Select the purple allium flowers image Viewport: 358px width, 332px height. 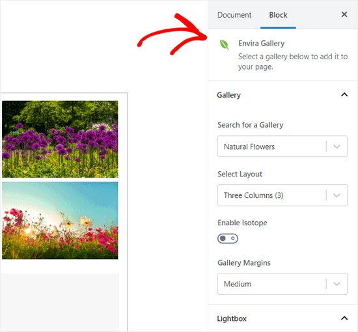(x=60, y=139)
